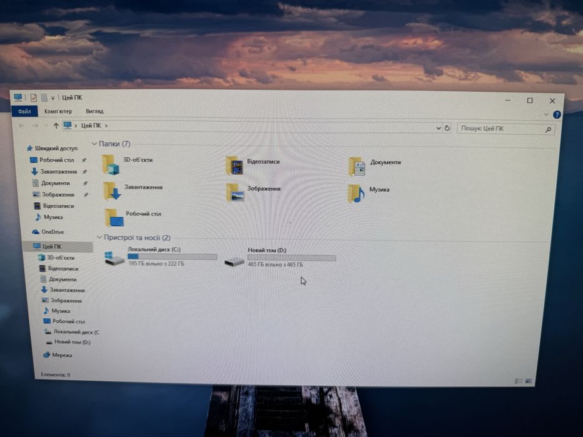
Task: Select the Новий том (D:) drive icon
Action: click(234, 261)
